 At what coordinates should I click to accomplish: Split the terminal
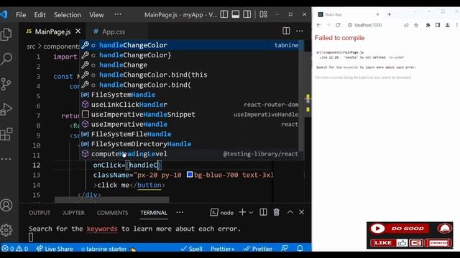point(264,212)
